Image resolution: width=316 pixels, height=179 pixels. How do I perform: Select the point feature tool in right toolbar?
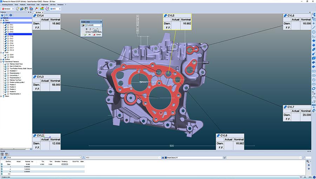pos(313,23)
